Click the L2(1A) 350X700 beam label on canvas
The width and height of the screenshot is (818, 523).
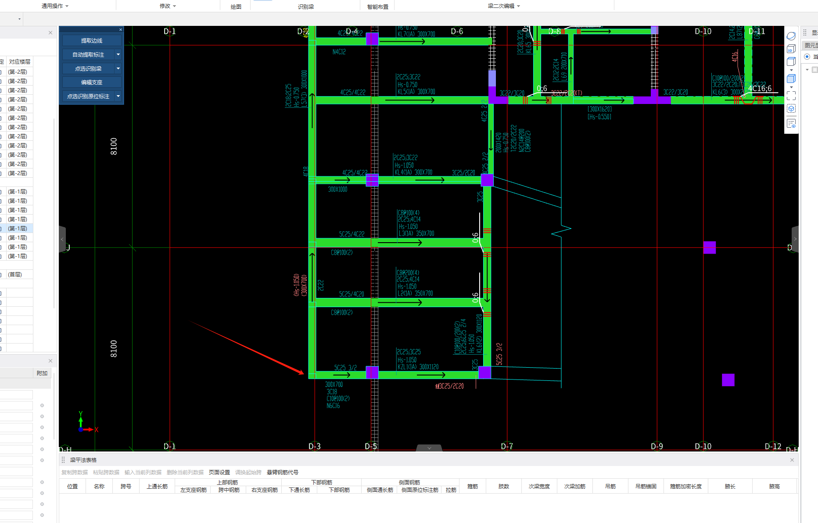click(415, 293)
